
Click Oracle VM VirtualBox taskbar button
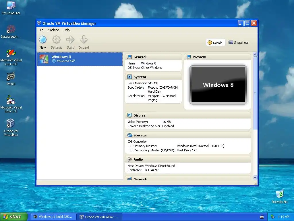coord(99,217)
